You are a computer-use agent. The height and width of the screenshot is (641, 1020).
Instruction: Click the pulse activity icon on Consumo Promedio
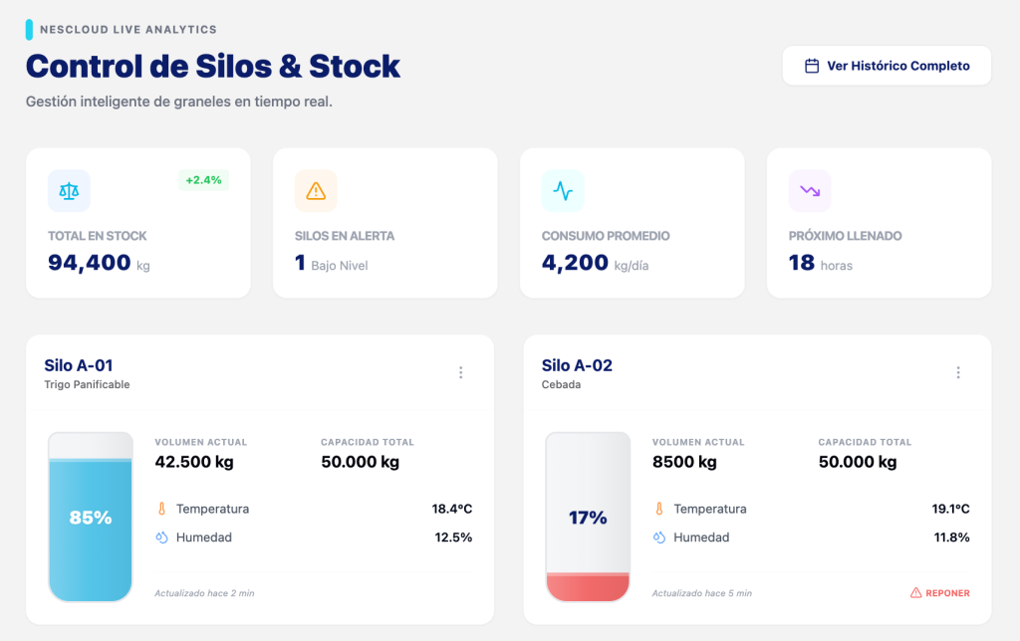tap(562, 190)
